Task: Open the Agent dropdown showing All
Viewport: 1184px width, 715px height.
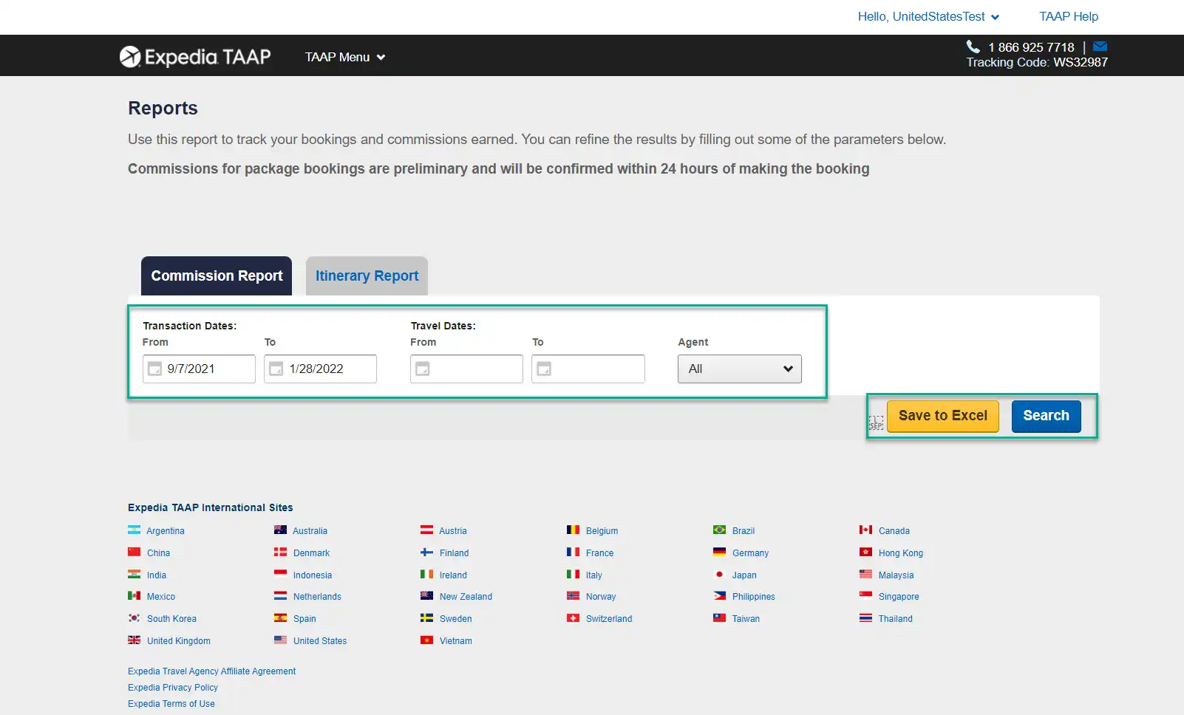Action: click(739, 369)
